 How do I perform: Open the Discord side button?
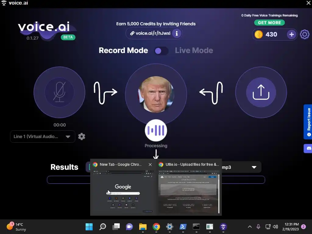pyautogui.click(x=308, y=148)
